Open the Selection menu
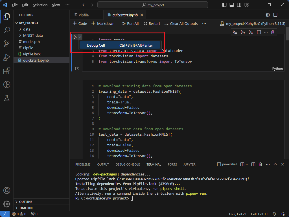The width and height of the screenshot is (289, 217). pos(40,5)
